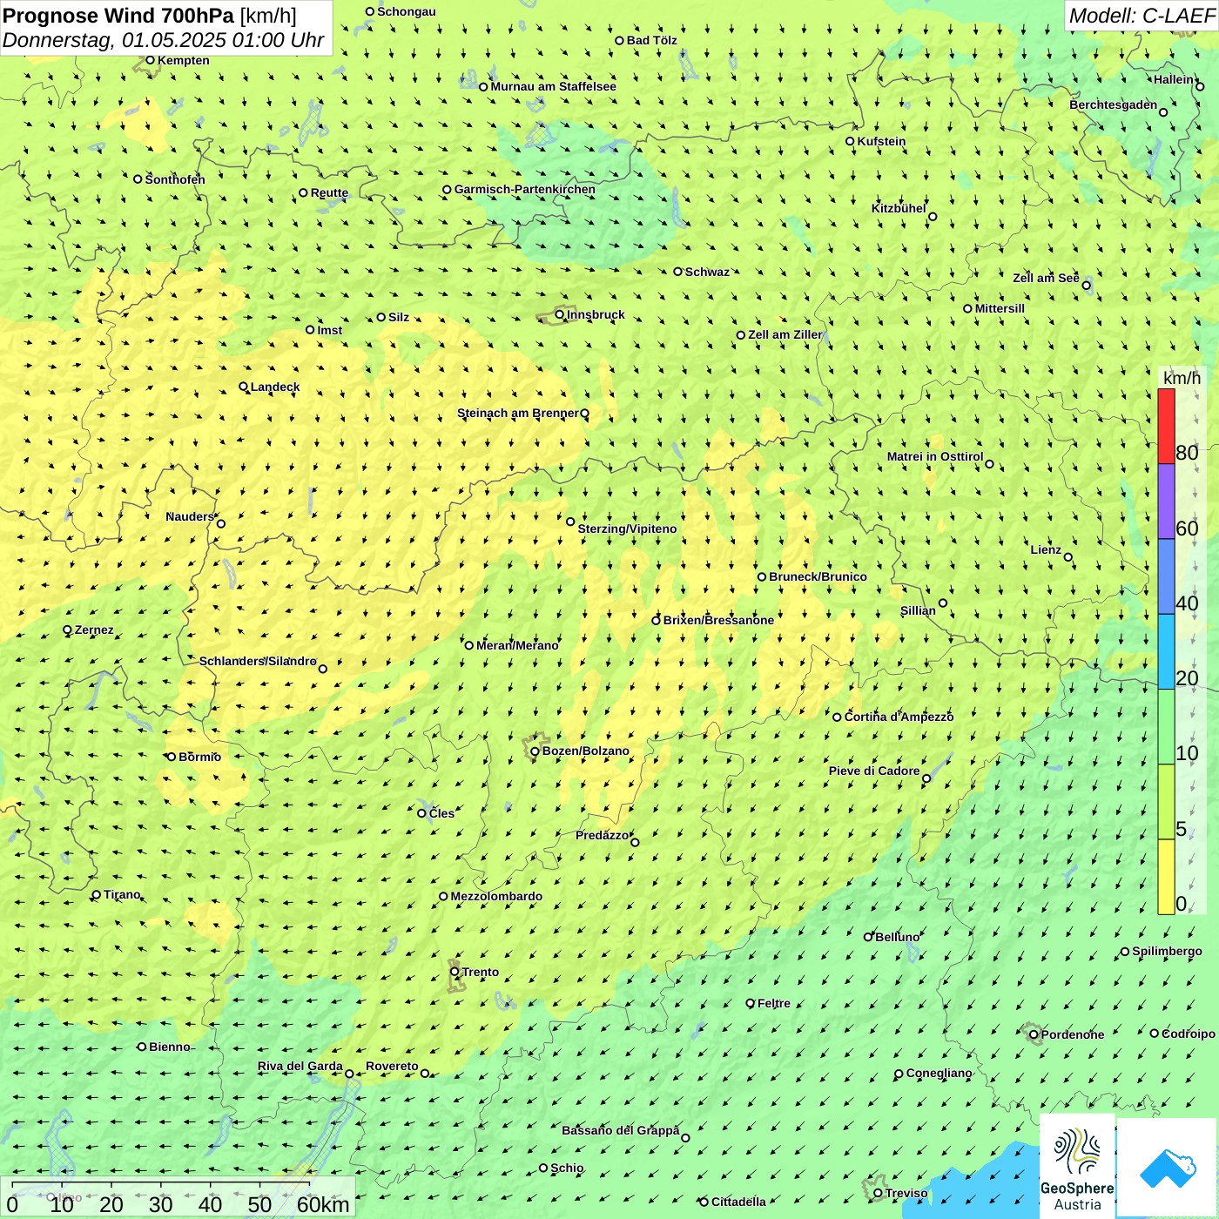This screenshot has height=1219, width=1219.
Task: Click the 'Conegliano' label
Action: (x=939, y=1073)
